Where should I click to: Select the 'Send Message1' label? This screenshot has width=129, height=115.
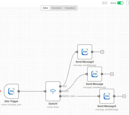[x=85, y=62]
